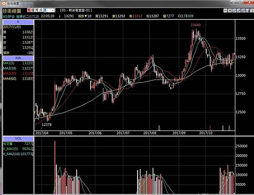The width and height of the screenshot is (254, 195).
Task: Click the second magnifier icon in toolbar
Action: point(238,11)
